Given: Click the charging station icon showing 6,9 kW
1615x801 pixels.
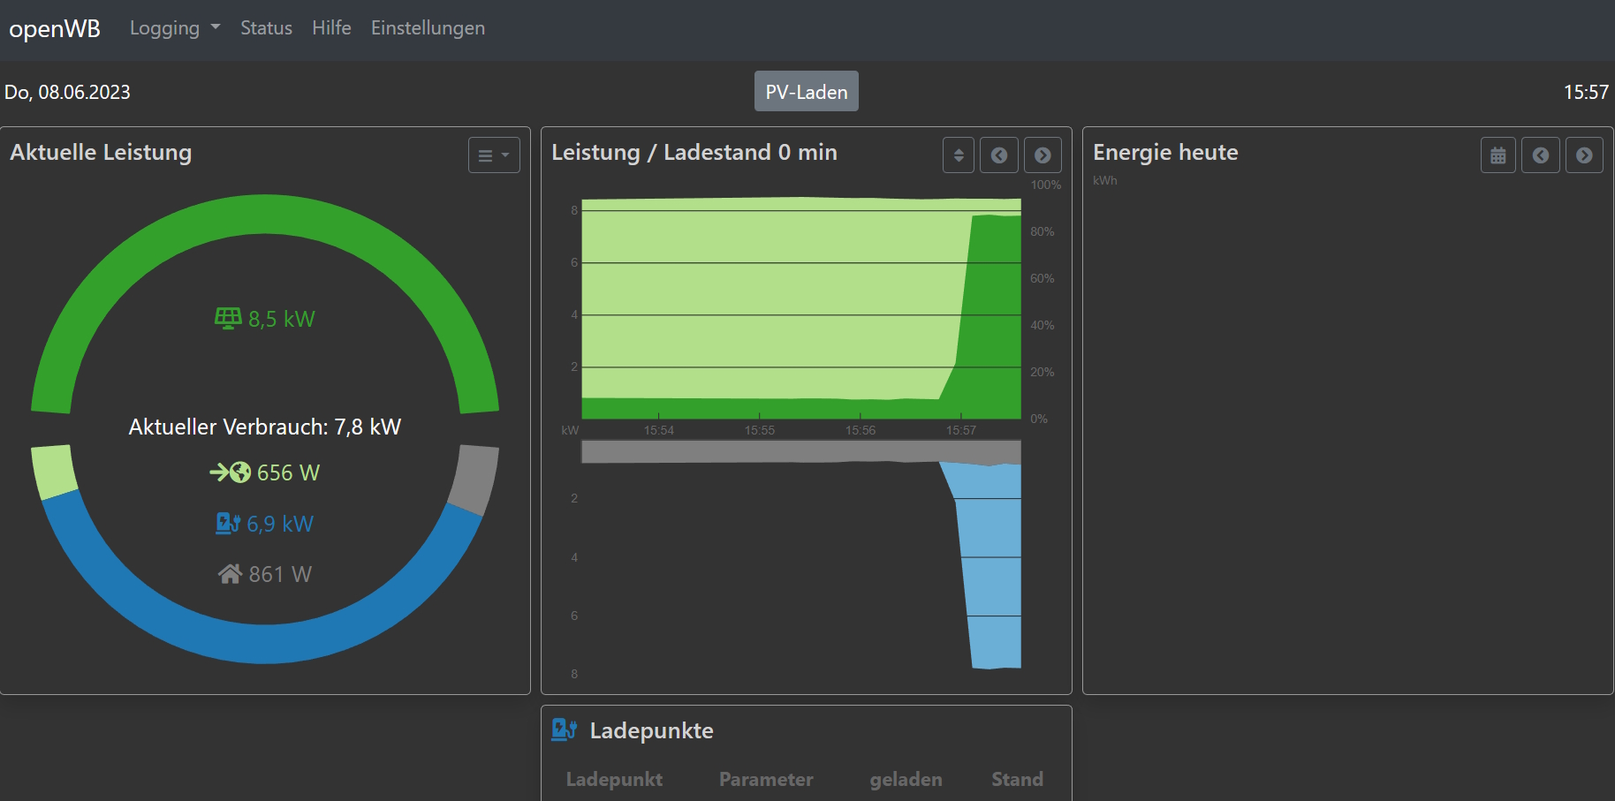Looking at the screenshot, I should 228,524.
